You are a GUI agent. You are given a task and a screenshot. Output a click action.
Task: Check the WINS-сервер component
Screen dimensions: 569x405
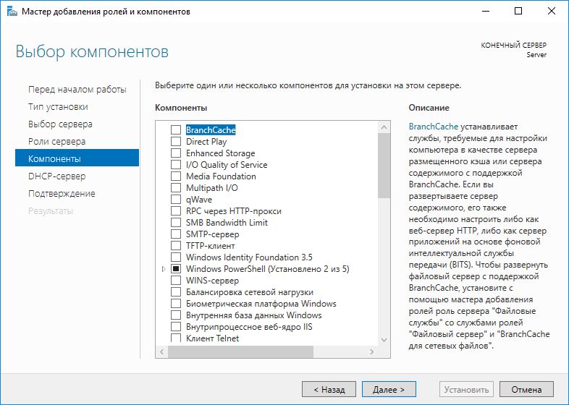click(175, 281)
